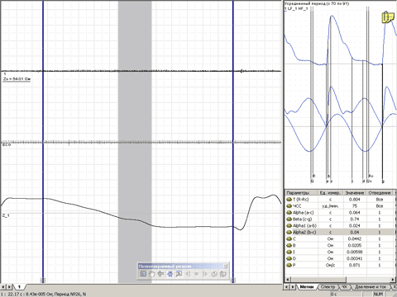Open the Спектр tab
Viewport: 397px width, 297px height.
pos(328,287)
